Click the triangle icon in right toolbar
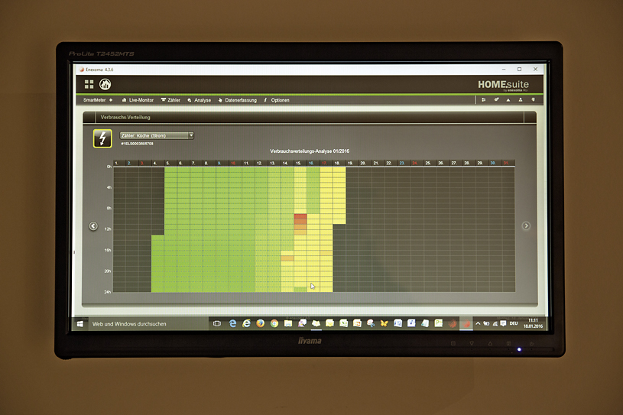The image size is (623, 415). coord(508,99)
